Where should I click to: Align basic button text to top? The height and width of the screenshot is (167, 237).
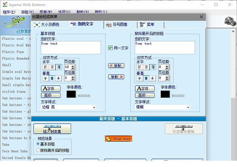[x=46, y=78]
